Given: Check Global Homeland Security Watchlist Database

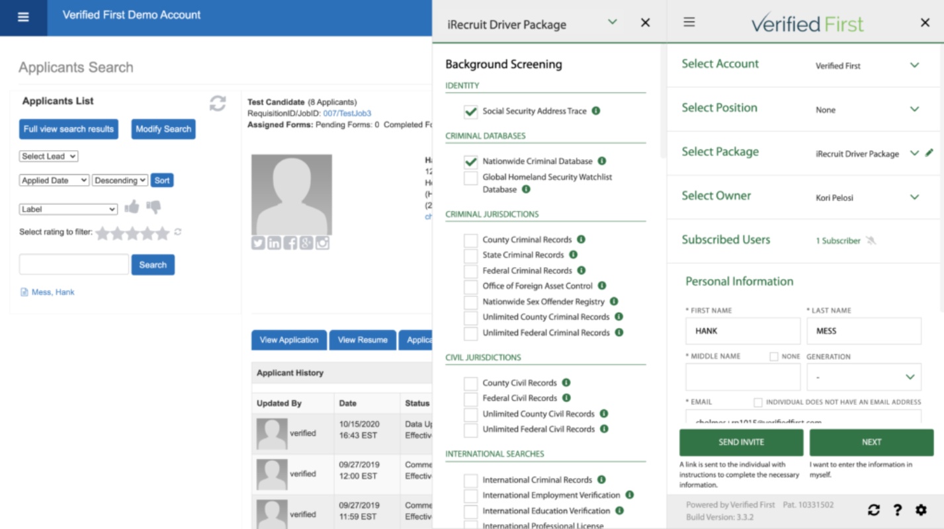Looking at the screenshot, I should coord(470,178).
